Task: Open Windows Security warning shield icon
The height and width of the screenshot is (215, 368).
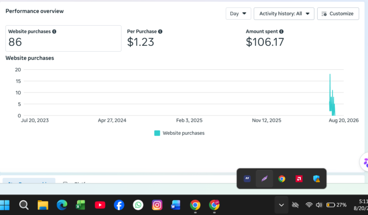Action: tap(316, 179)
